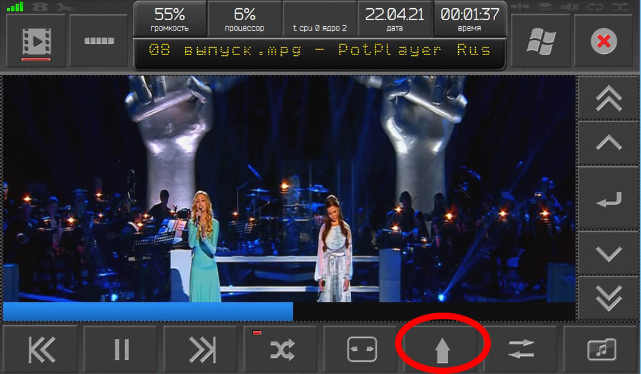The width and height of the screenshot is (641, 374).
Task: Toggle shuffle playback mode
Action: click(282, 350)
